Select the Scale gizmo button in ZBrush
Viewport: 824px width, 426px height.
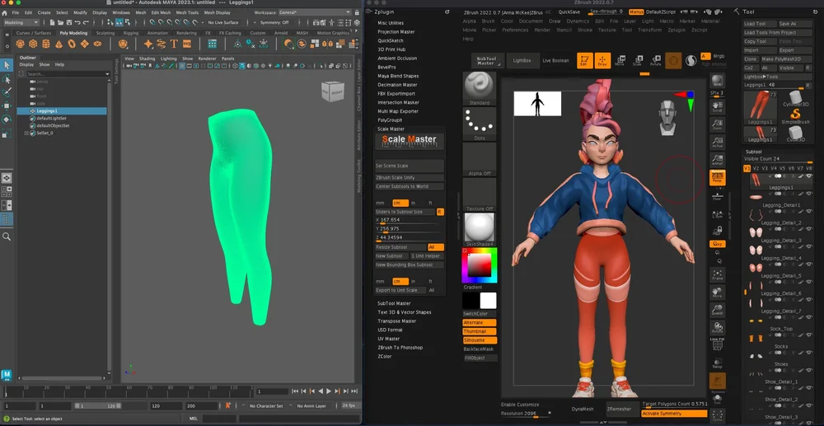[x=638, y=60]
